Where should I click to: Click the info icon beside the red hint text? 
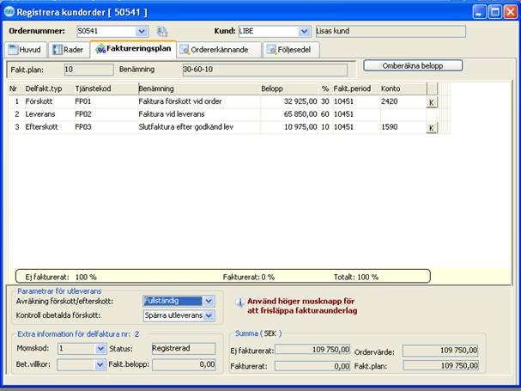point(239,302)
